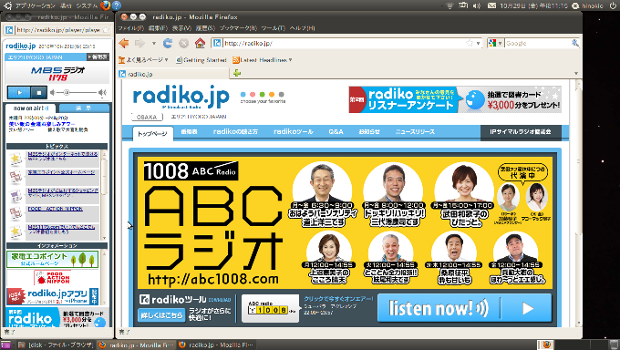Click the Firefox forward arrow button
Image resolution: width=620 pixels, height=350 pixels.
(x=139, y=43)
